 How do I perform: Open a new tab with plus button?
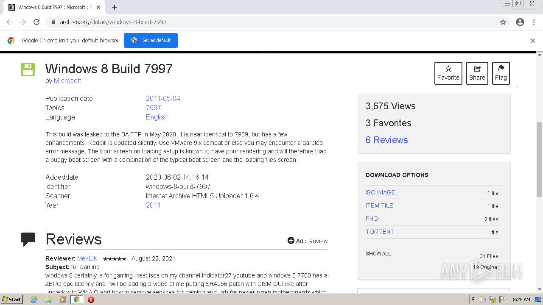[x=115, y=7]
